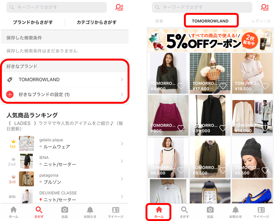Like the ¥9,500 khaki hooded coat item

(223, 170)
